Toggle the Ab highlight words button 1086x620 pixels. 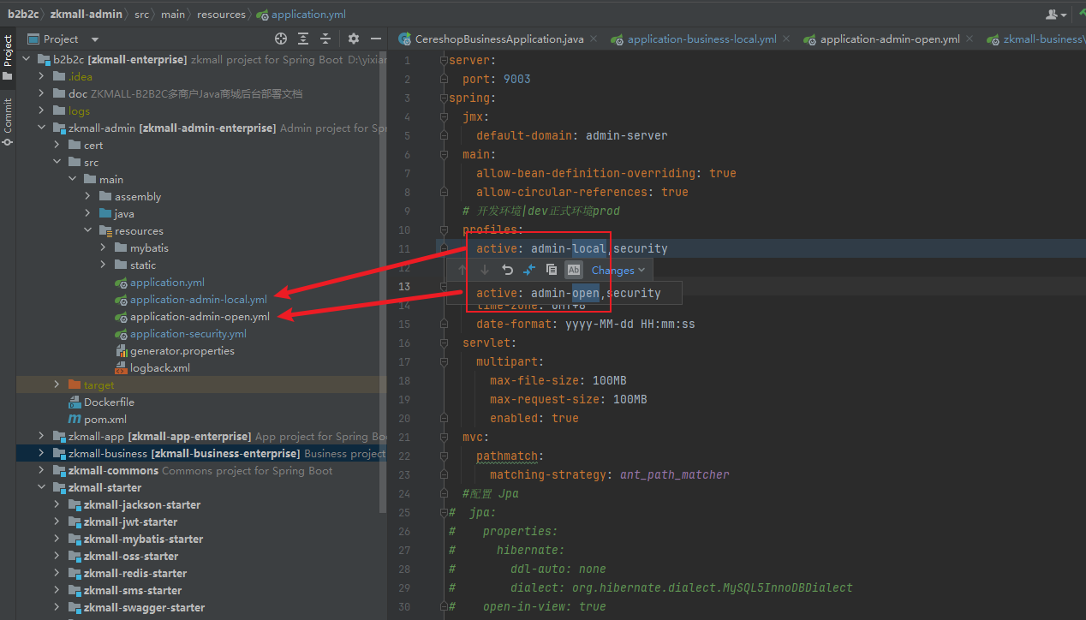coord(574,270)
